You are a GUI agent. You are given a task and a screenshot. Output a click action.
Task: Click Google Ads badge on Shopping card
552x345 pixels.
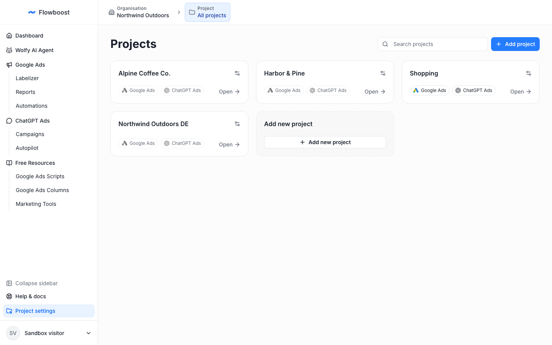point(430,90)
